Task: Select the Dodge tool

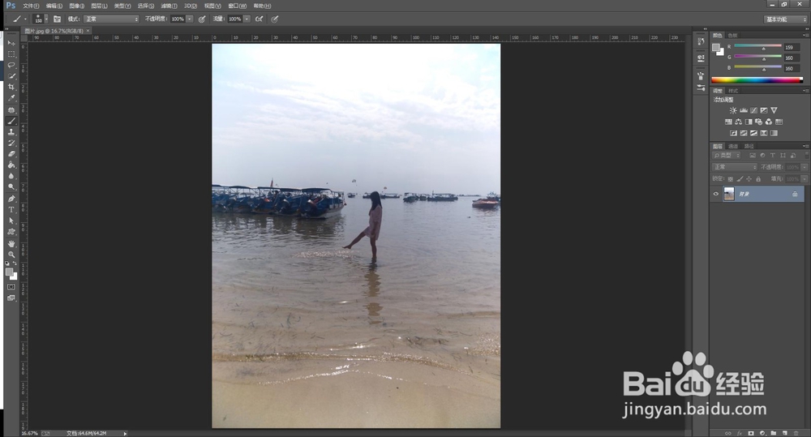Action: click(11, 186)
